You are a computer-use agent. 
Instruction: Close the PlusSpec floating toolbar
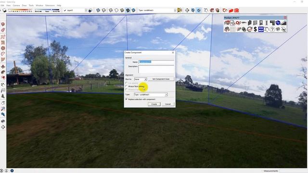[x=285, y=18]
